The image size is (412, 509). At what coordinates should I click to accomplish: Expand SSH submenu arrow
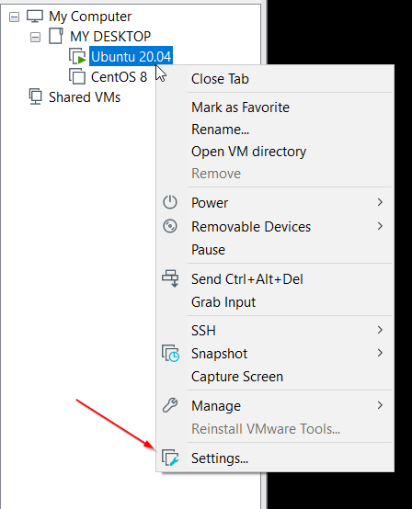tap(380, 330)
